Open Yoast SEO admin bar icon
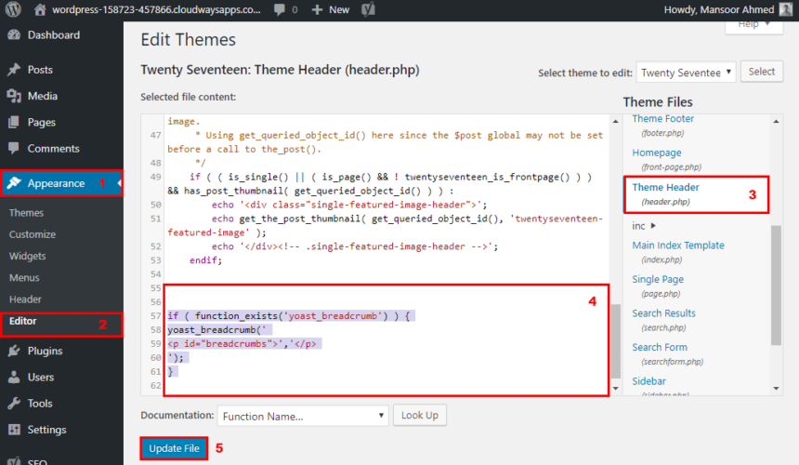This screenshot has width=799, height=465. coord(368,9)
